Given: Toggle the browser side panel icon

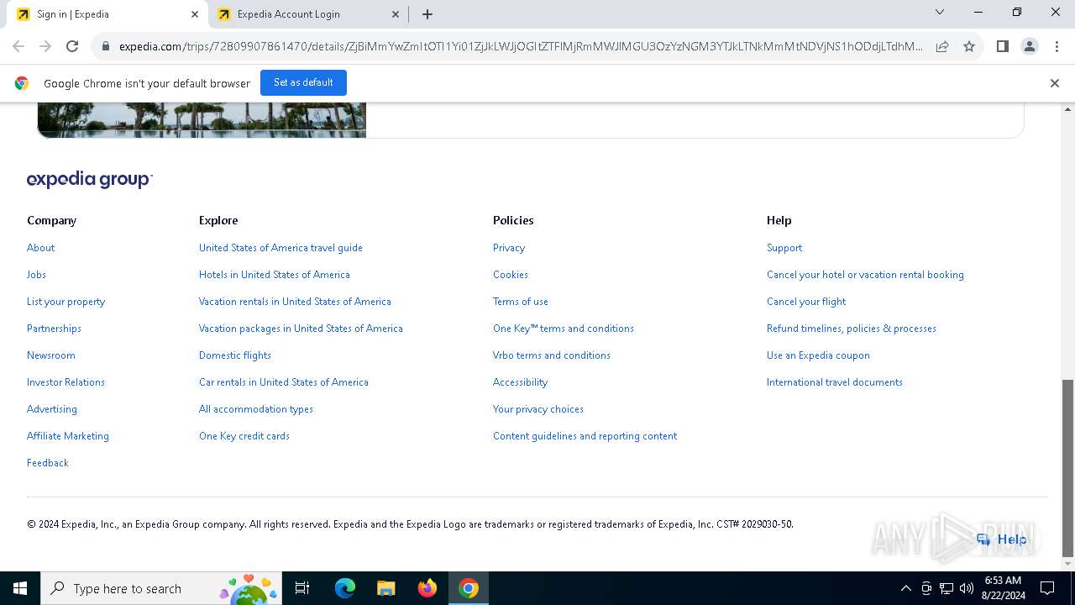Looking at the screenshot, I should pos(1002,46).
